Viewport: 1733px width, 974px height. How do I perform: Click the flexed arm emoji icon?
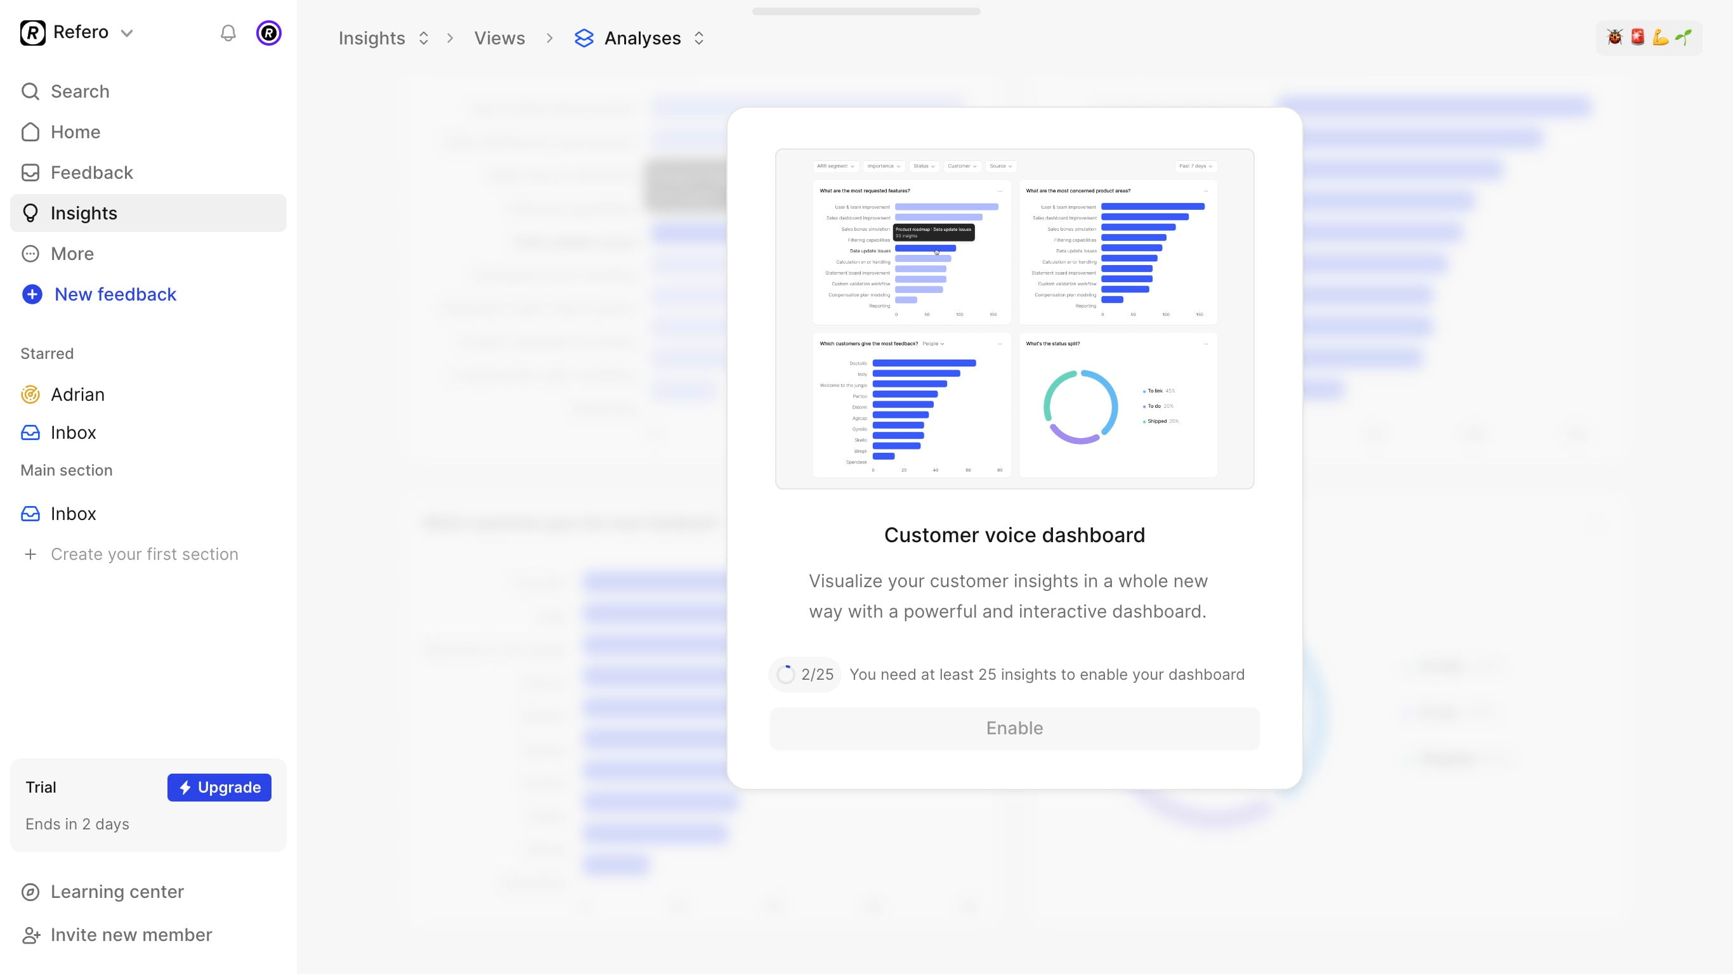pyautogui.click(x=1660, y=37)
